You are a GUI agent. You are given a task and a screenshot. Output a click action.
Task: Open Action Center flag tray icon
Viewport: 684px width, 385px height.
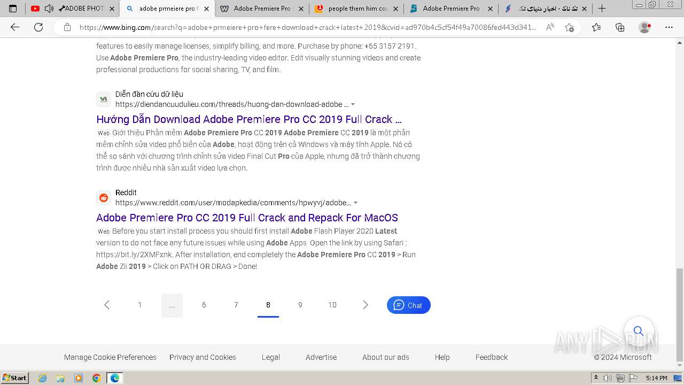click(632, 378)
